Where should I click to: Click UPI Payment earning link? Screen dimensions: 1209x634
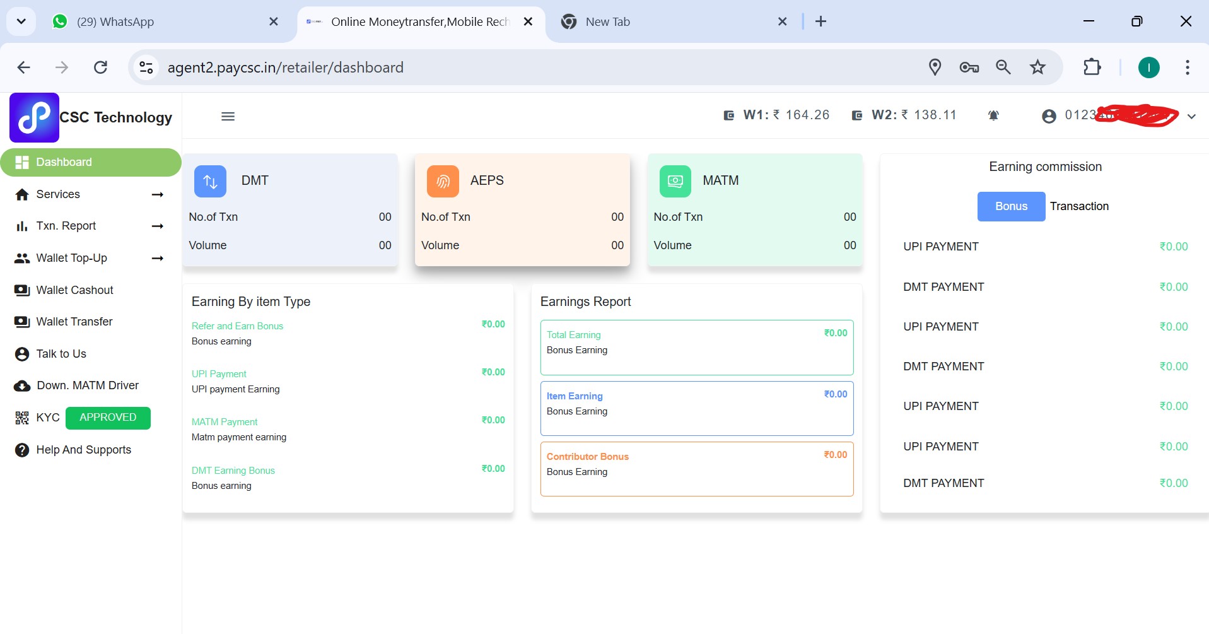click(219, 374)
